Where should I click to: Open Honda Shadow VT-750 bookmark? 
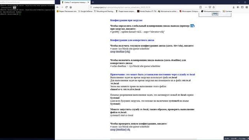click(147, 11)
